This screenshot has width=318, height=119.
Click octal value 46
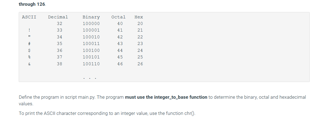click(x=120, y=64)
